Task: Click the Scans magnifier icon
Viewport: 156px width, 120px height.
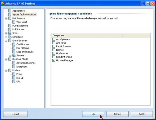Action: [x=10, y=33]
